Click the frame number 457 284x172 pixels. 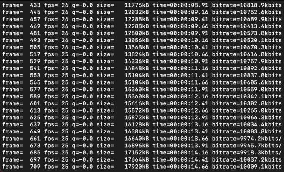coord(35,19)
